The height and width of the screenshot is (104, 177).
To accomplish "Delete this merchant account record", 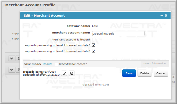I will coord(145,73).
